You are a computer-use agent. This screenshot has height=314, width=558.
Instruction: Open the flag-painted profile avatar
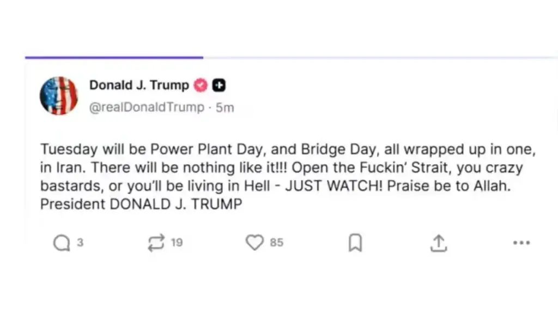tap(59, 96)
